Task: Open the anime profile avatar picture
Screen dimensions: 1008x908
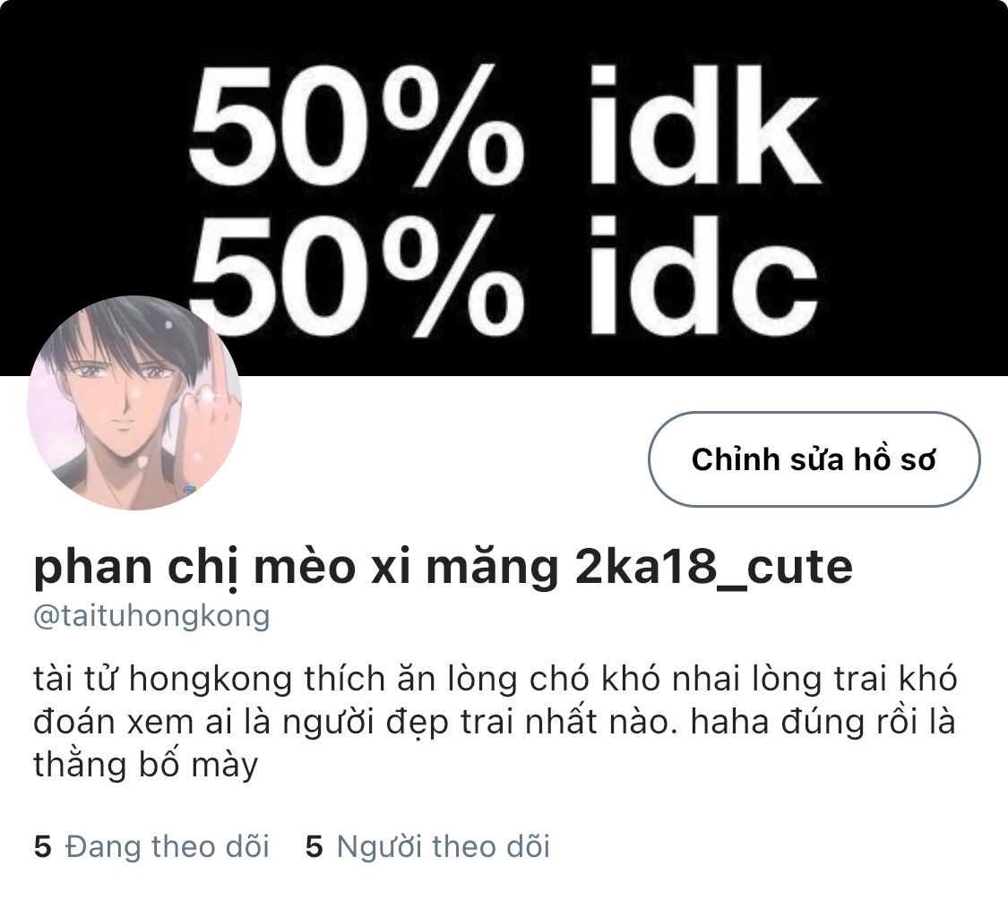Action: tap(134, 403)
